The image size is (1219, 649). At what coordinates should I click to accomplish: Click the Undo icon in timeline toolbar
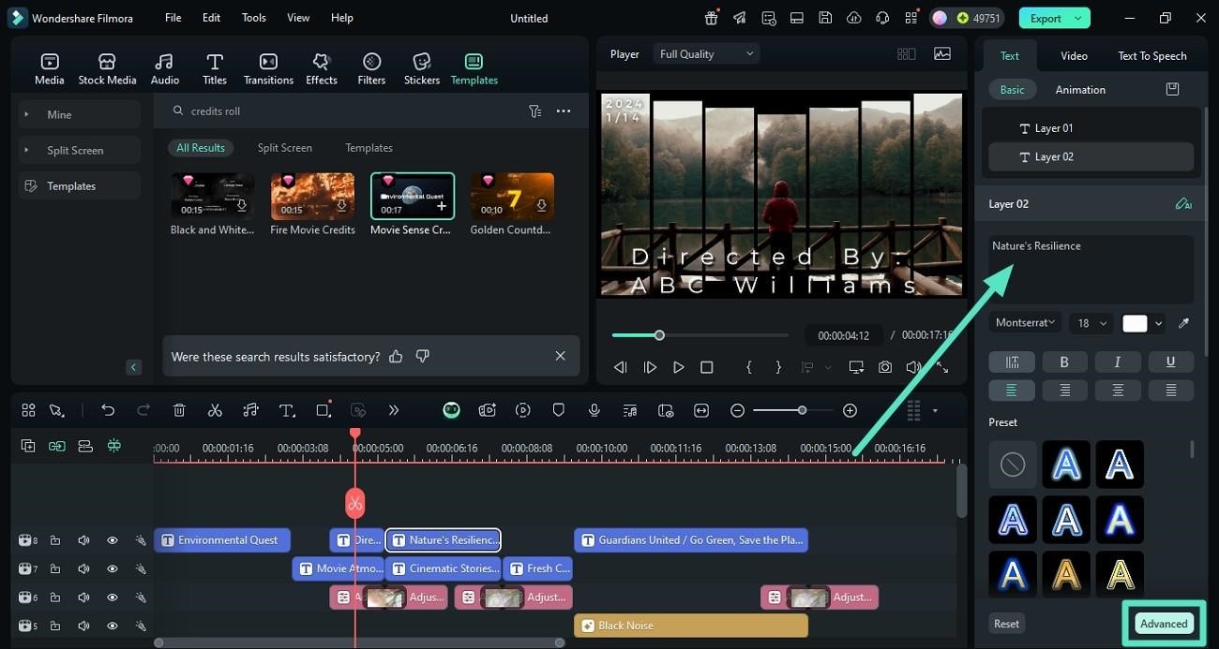pos(108,410)
